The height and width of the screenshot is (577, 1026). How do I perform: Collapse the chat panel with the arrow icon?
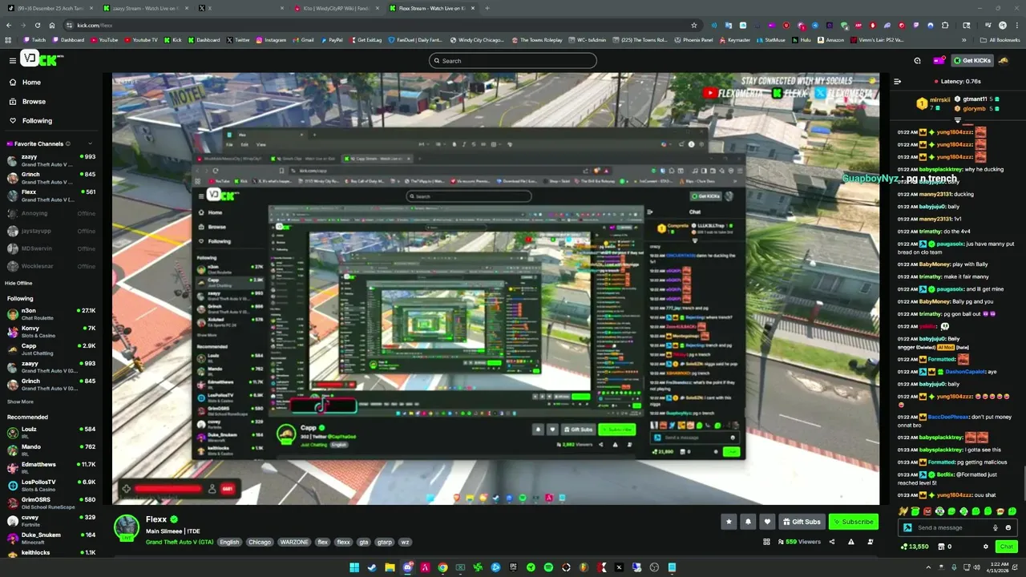point(898,81)
